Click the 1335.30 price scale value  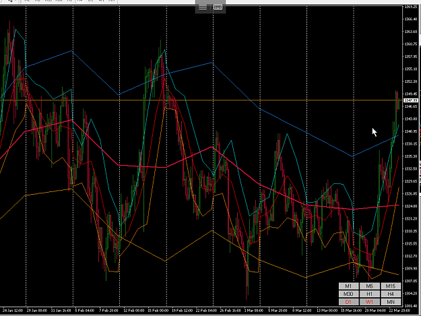coord(411,156)
